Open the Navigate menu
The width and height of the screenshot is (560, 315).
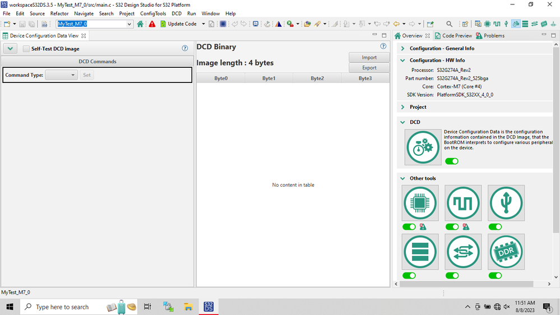[x=84, y=13]
